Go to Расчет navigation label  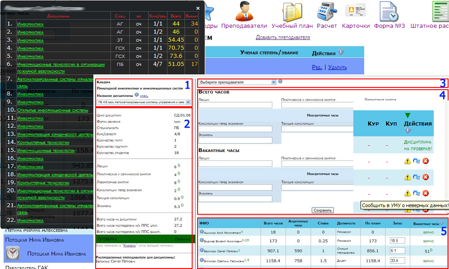coord(327,26)
